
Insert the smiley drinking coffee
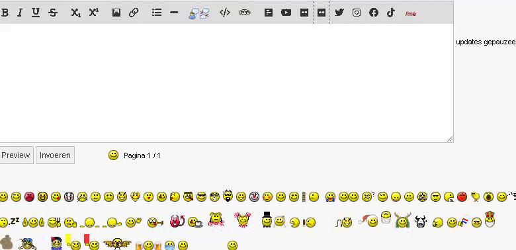195,222
